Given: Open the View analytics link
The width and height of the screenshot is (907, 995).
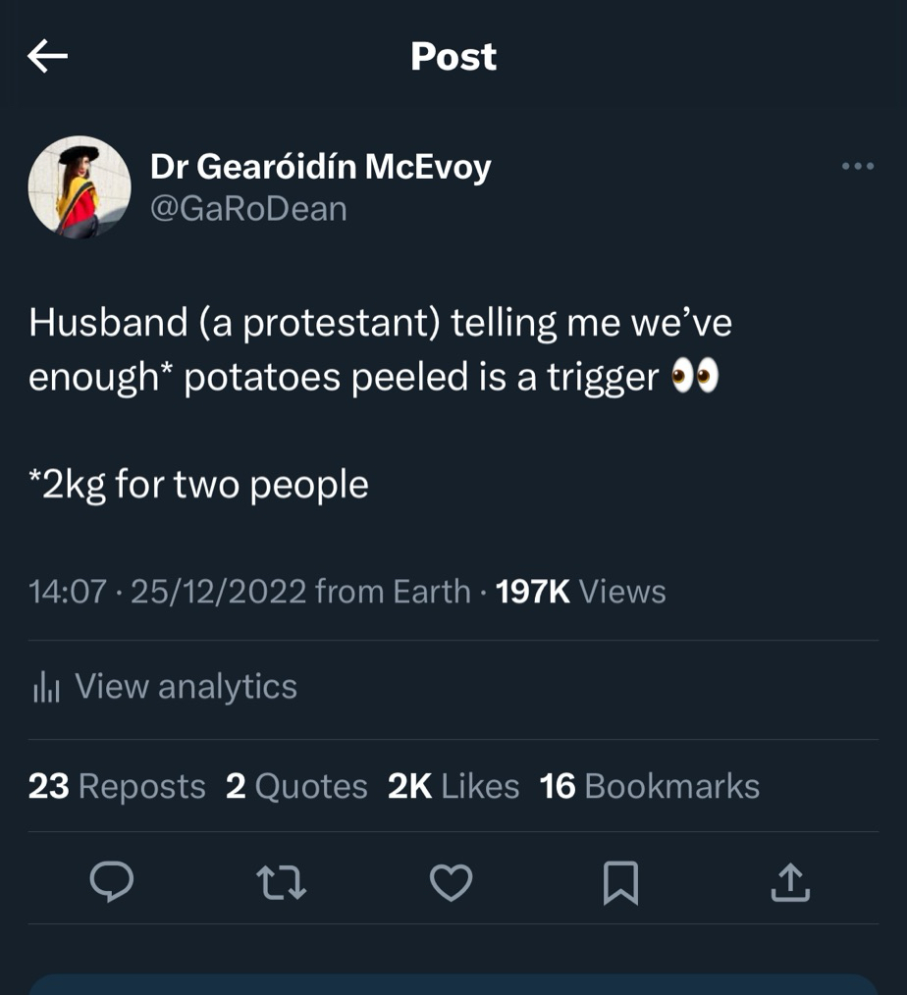Looking at the screenshot, I should [x=186, y=687].
